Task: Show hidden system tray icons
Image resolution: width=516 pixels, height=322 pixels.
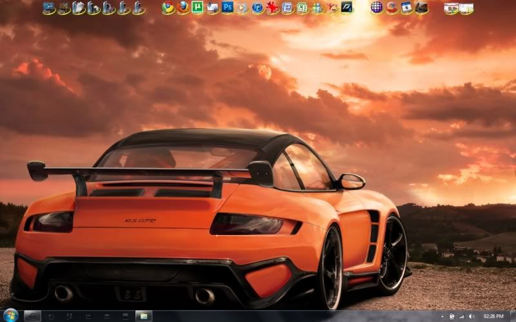Action: 442,316
